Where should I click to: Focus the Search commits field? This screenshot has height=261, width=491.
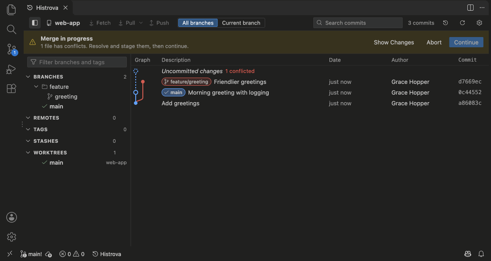358,23
